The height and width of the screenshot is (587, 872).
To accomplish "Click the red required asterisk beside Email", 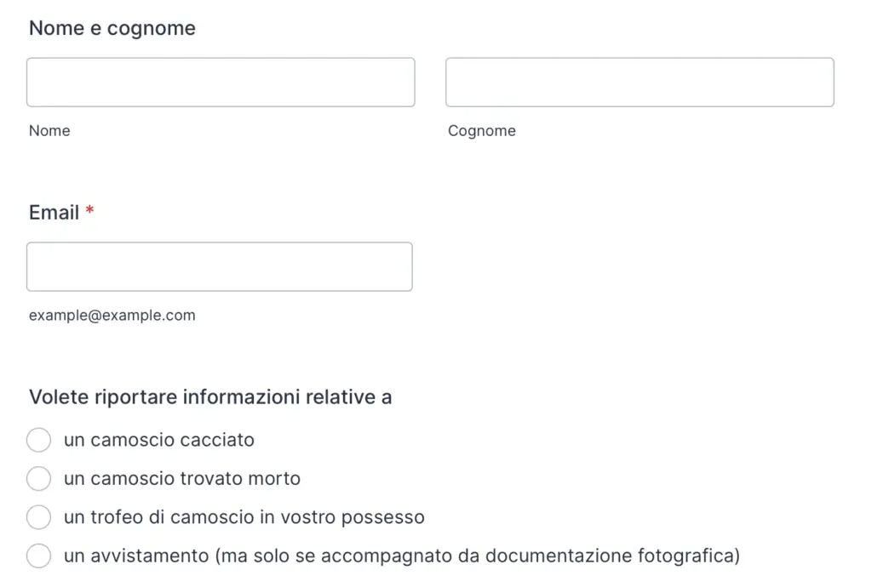I will tap(90, 211).
